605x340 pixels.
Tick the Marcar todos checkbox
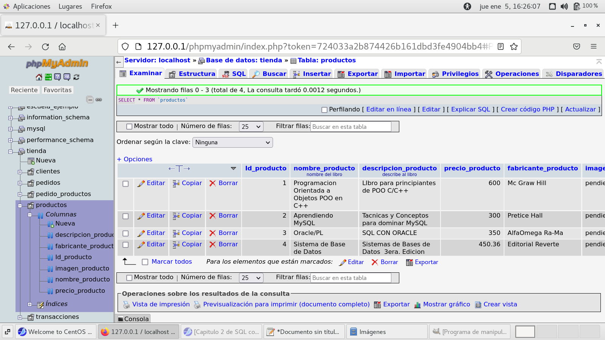145,262
